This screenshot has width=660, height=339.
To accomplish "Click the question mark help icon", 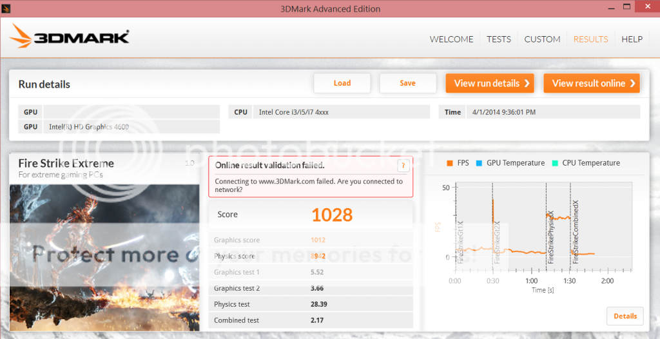I will click(x=403, y=166).
